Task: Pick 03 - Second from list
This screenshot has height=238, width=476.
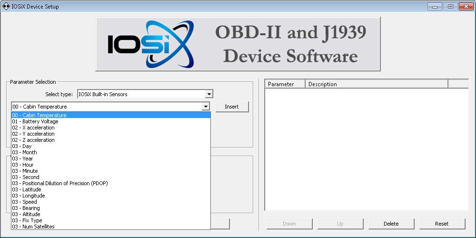Action: [x=111, y=177]
